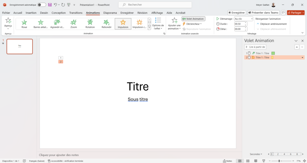The image size is (307, 163).
Task: Select slide 1 thumbnail
Action: [19, 46]
